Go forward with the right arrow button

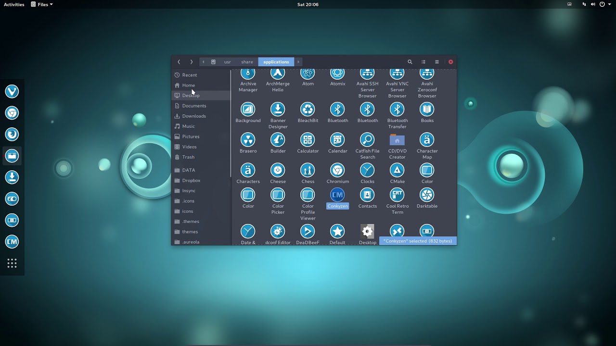(191, 62)
